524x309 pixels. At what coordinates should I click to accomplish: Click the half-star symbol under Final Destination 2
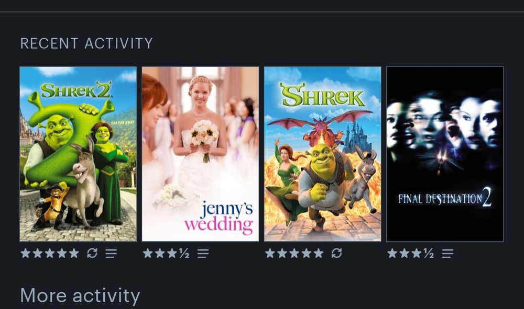point(429,254)
